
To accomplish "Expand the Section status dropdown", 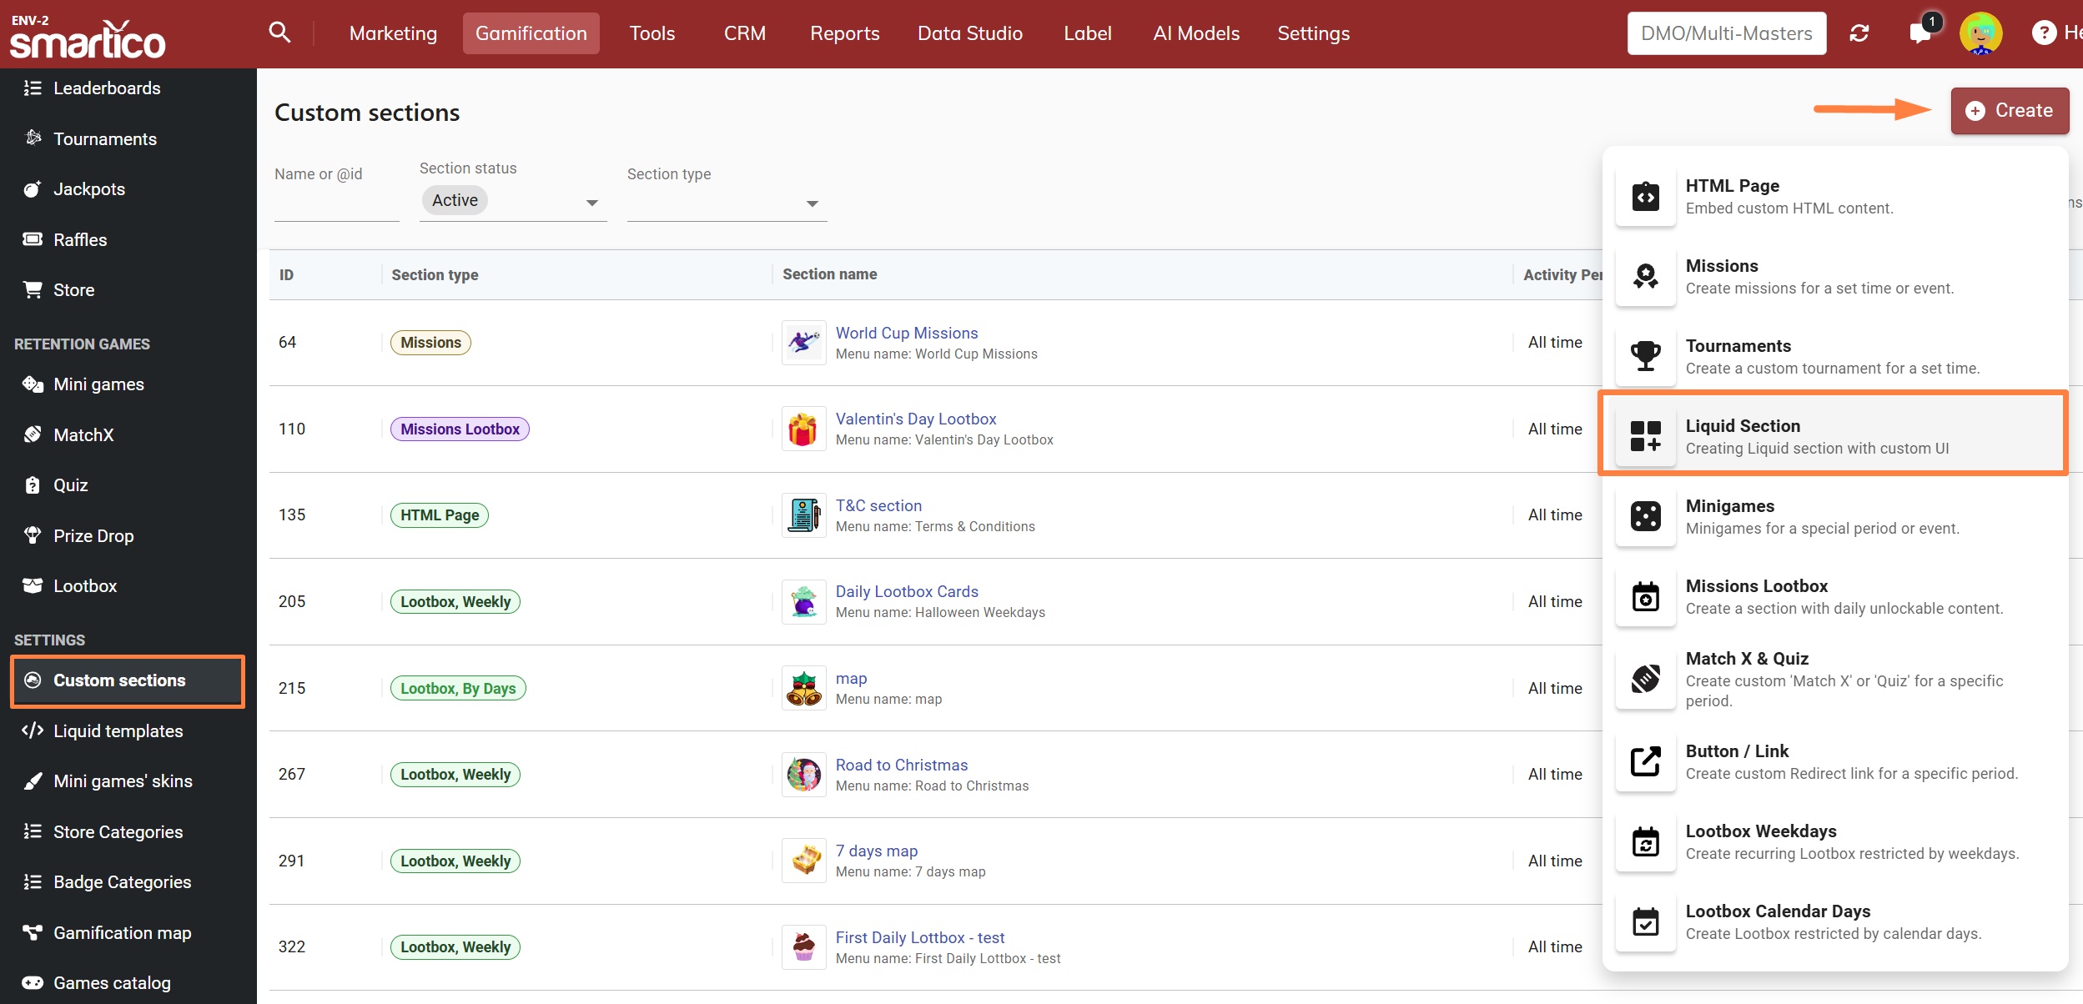I will [591, 203].
